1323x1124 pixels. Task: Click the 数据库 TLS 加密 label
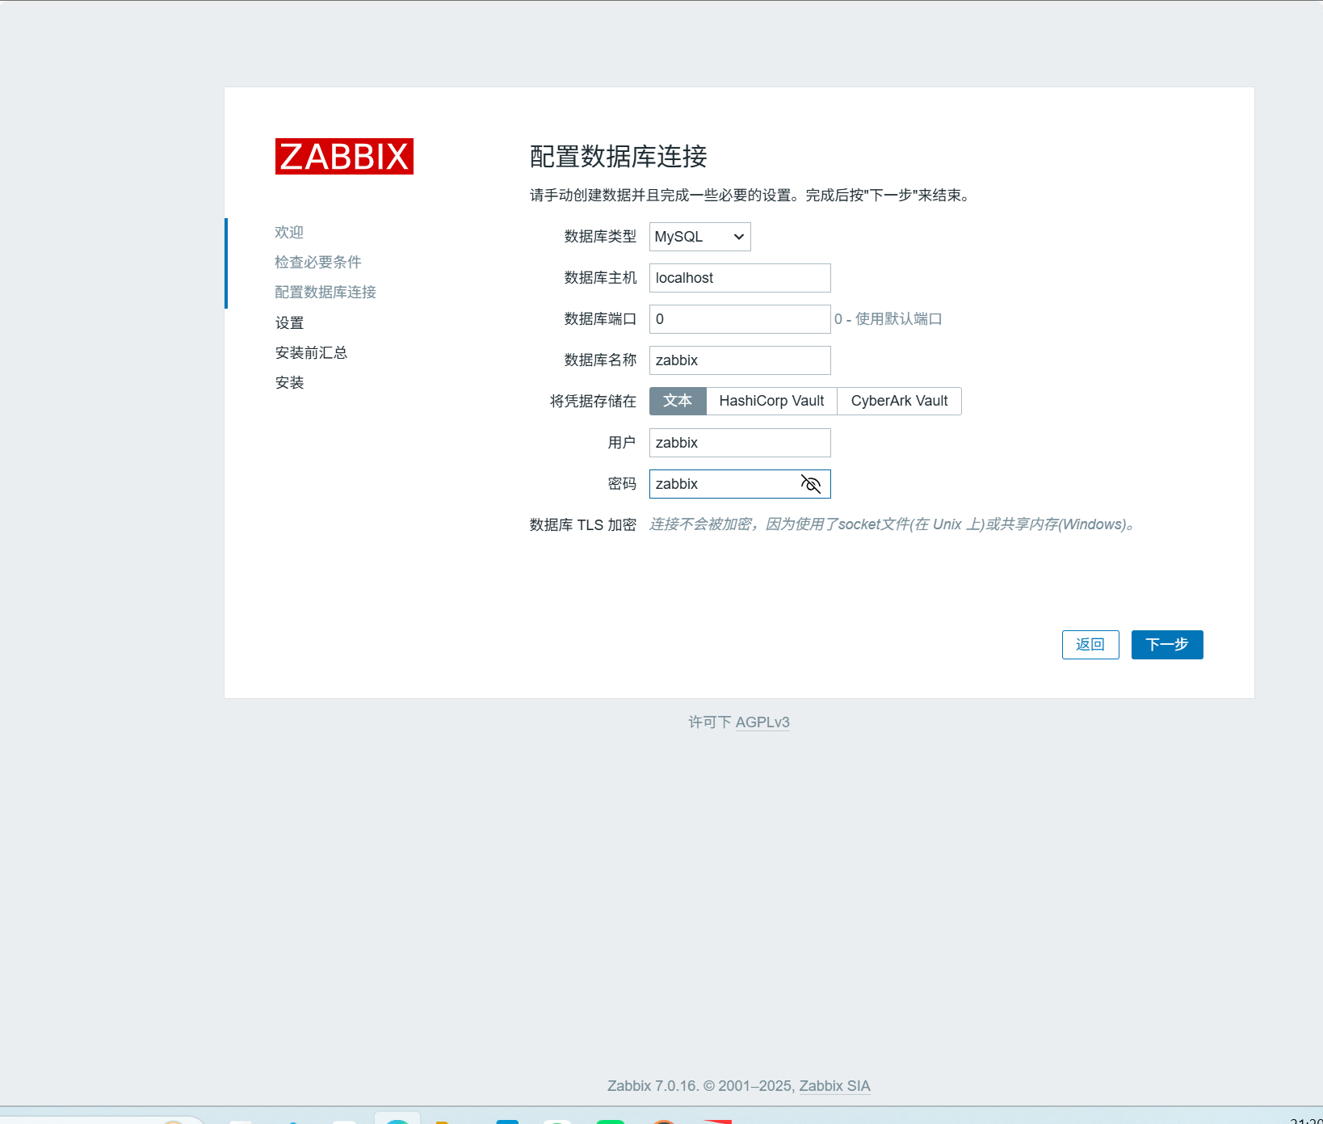(583, 525)
